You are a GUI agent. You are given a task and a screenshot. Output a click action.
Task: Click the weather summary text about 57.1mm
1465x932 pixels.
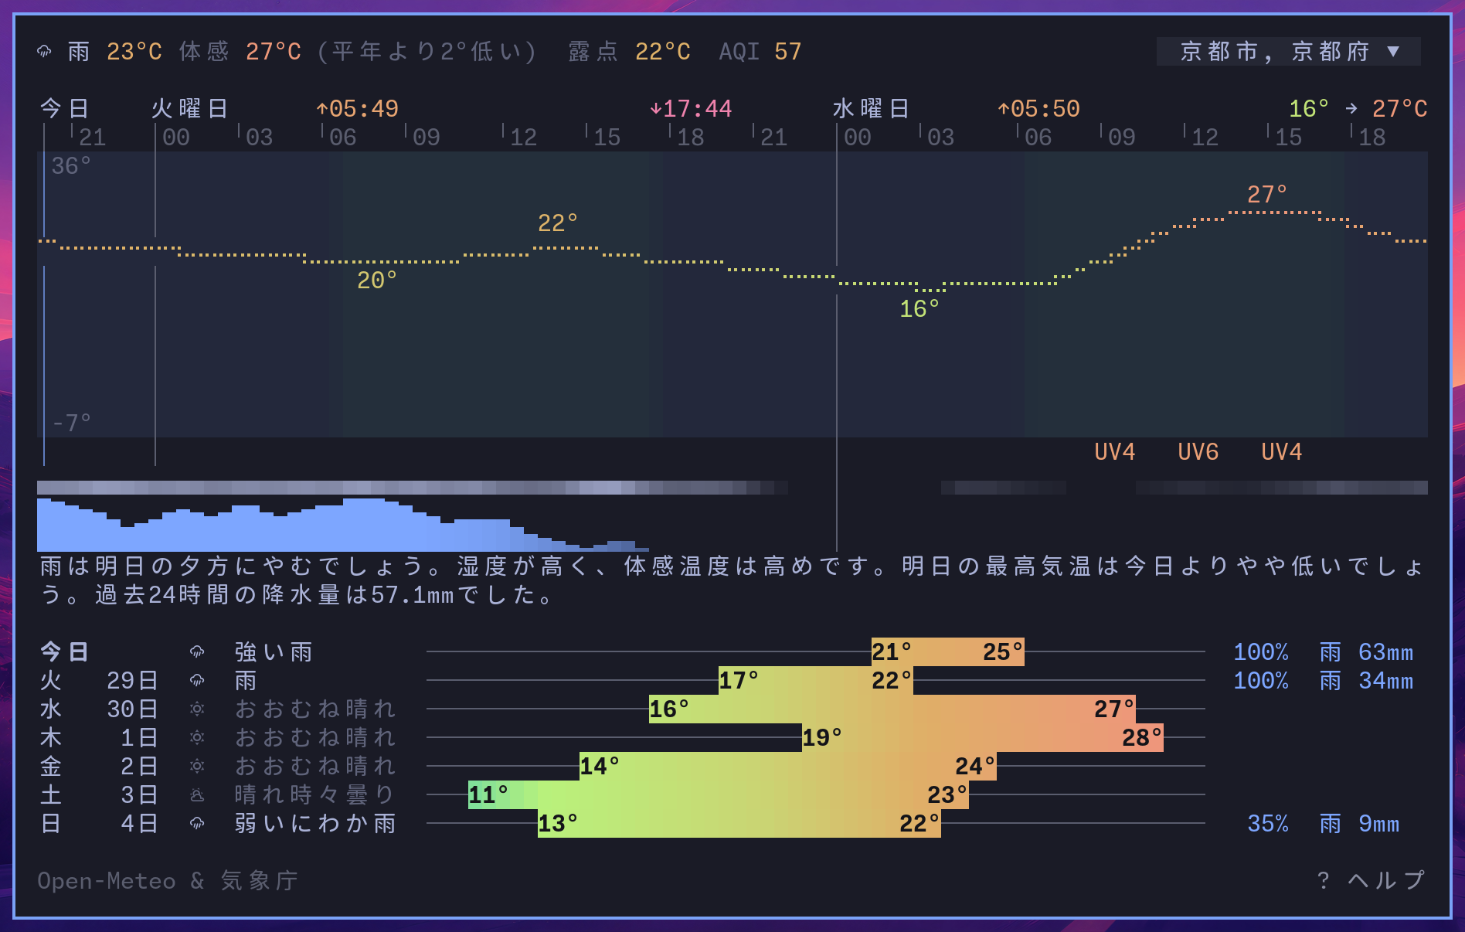pyautogui.click(x=732, y=580)
